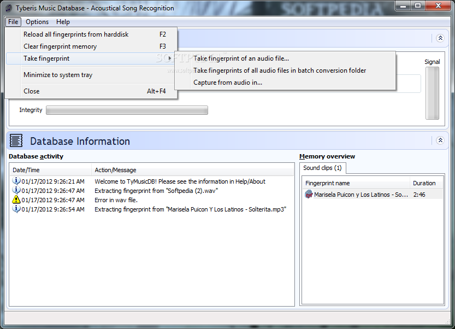Expand the Take fingerprint submenu
Viewport: 455px width, 329px height.
(x=91, y=58)
